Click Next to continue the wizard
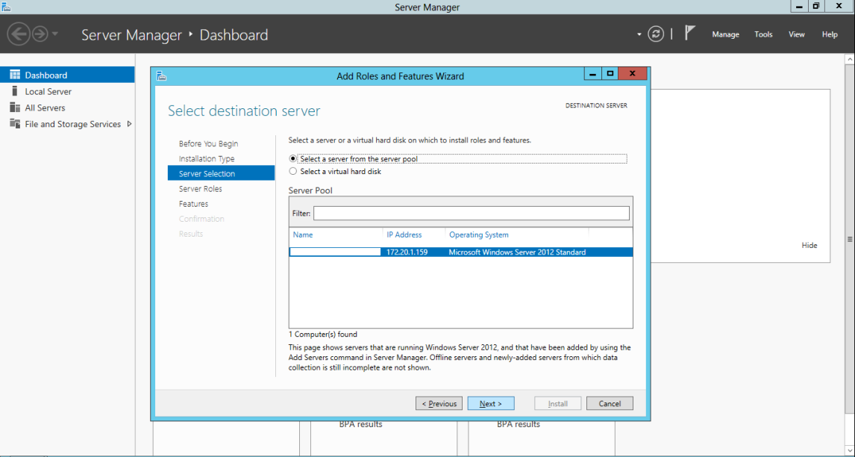This screenshot has width=855, height=457. click(491, 403)
